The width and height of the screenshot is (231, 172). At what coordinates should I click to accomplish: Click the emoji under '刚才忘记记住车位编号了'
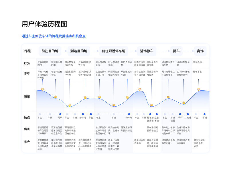tap(168, 97)
